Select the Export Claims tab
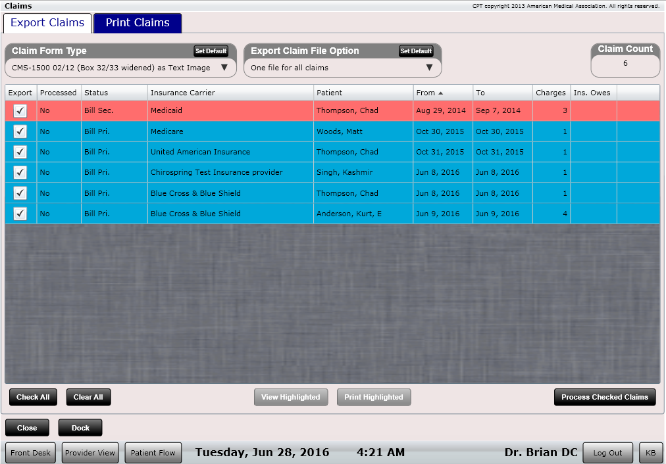 pyautogui.click(x=47, y=23)
